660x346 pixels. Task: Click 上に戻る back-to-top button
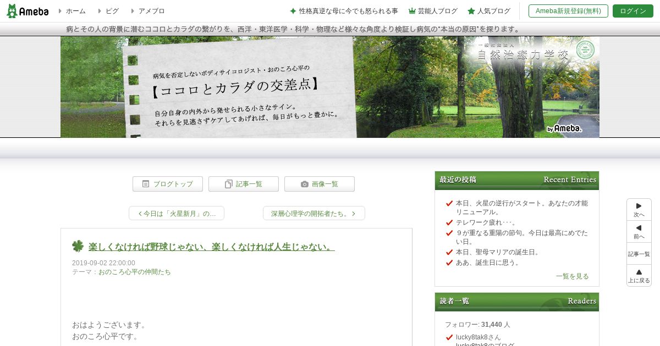pyautogui.click(x=639, y=276)
